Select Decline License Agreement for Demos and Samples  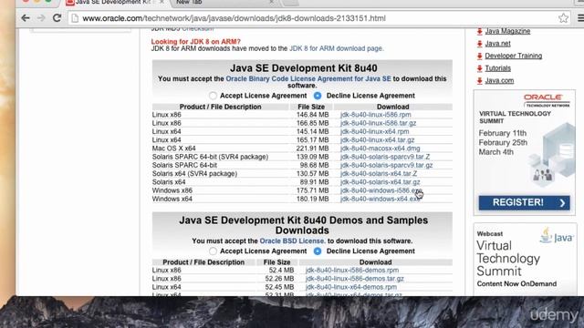pos(318,251)
